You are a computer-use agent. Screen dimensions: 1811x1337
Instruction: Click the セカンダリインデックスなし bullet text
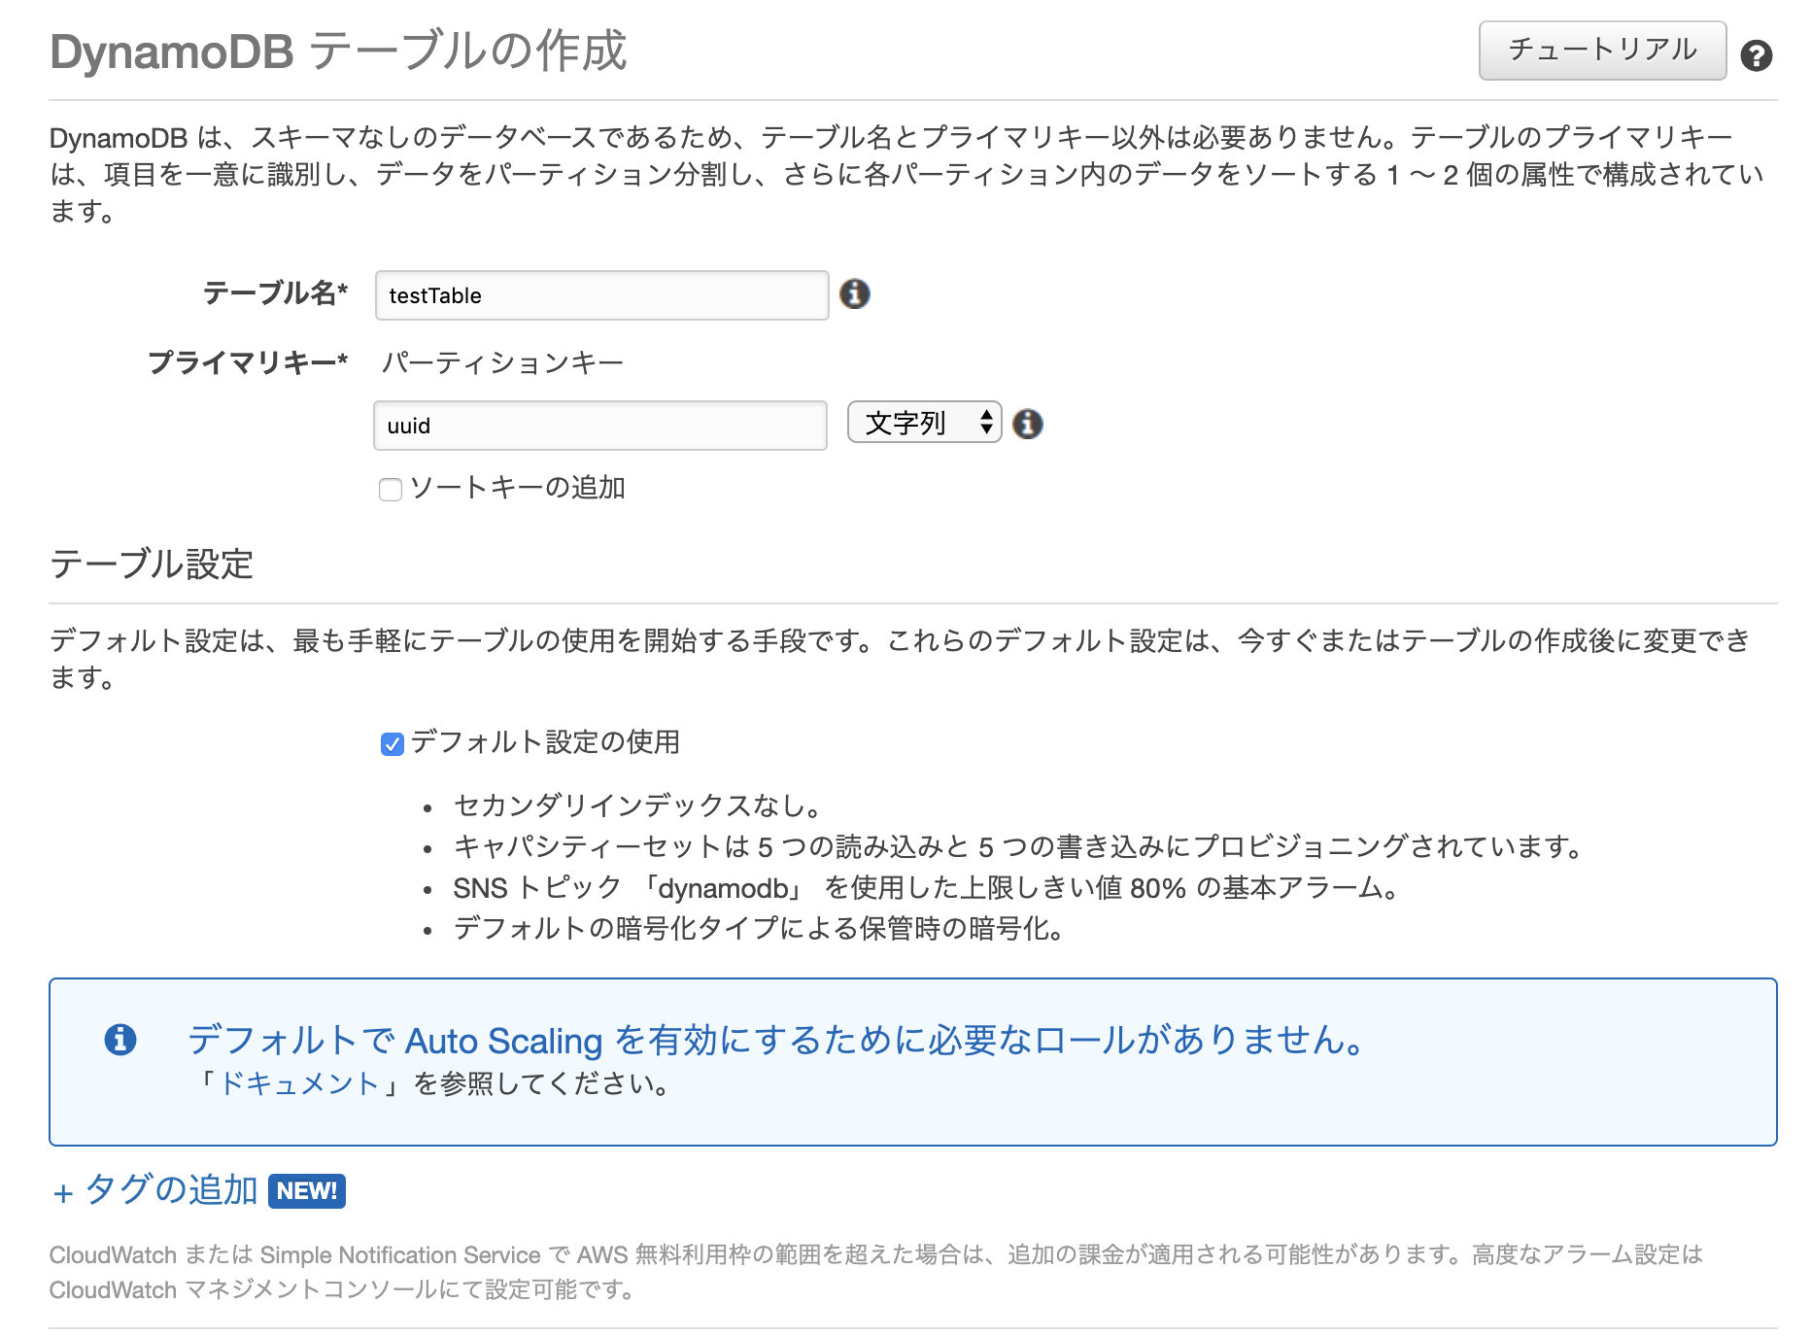click(640, 806)
